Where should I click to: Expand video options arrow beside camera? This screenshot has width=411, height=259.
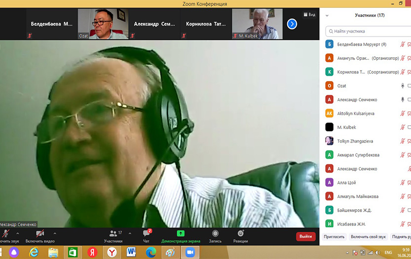pyautogui.click(x=55, y=233)
